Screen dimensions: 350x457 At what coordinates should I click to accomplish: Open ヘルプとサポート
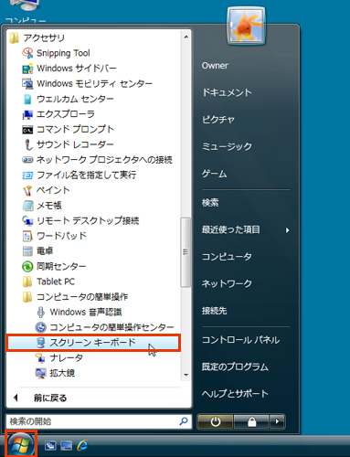(x=235, y=394)
